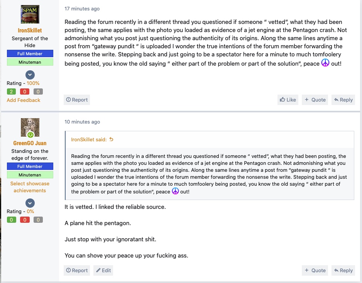Image resolution: width=362 pixels, height=283 pixels.
Task: Reply to IronSkillet's post
Action: 343,100
